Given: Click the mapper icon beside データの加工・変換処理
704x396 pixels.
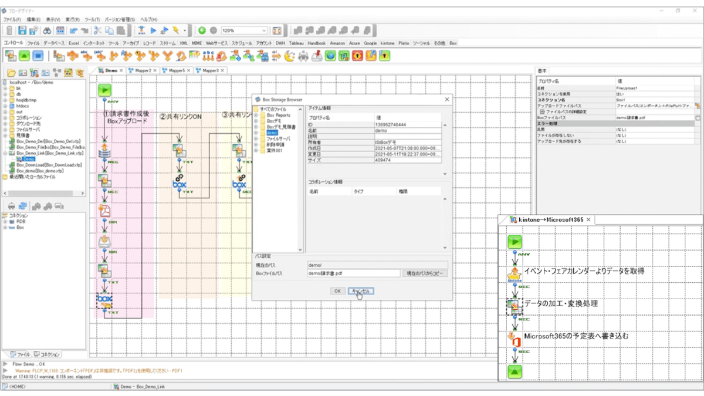Looking at the screenshot, I should point(515,306).
